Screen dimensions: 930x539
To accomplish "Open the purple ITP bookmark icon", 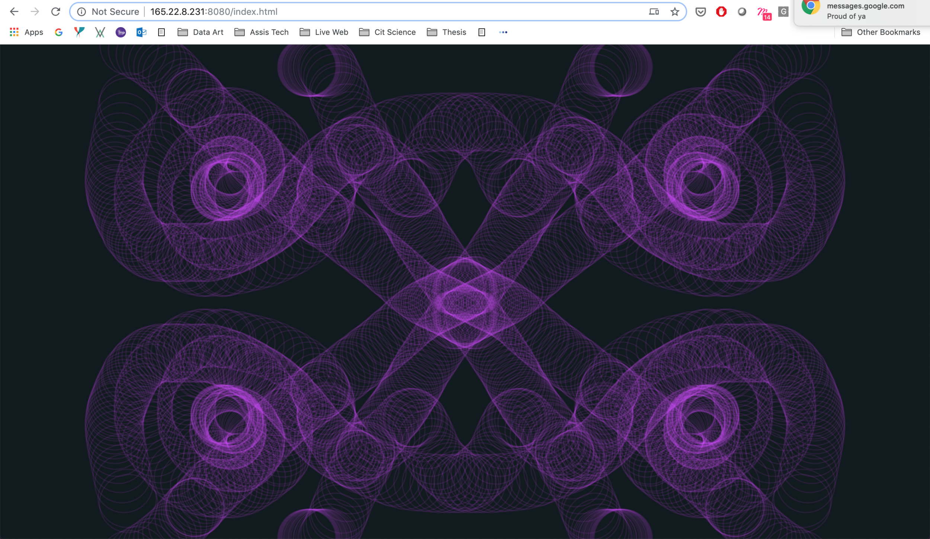I will [x=121, y=32].
